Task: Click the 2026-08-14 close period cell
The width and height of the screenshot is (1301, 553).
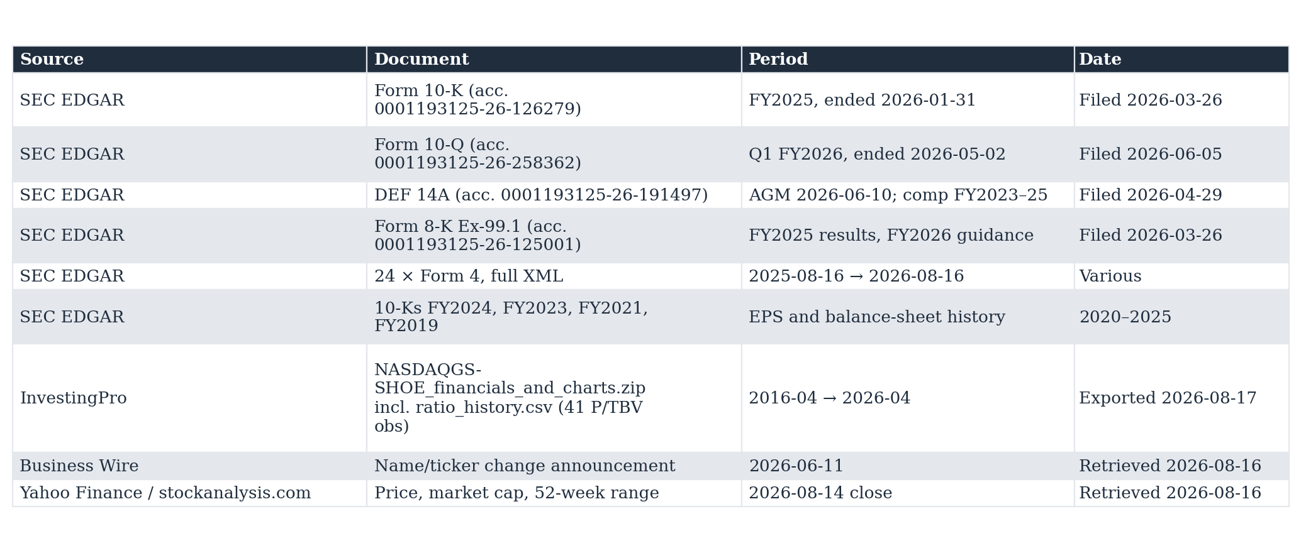Action: click(907, 493)
